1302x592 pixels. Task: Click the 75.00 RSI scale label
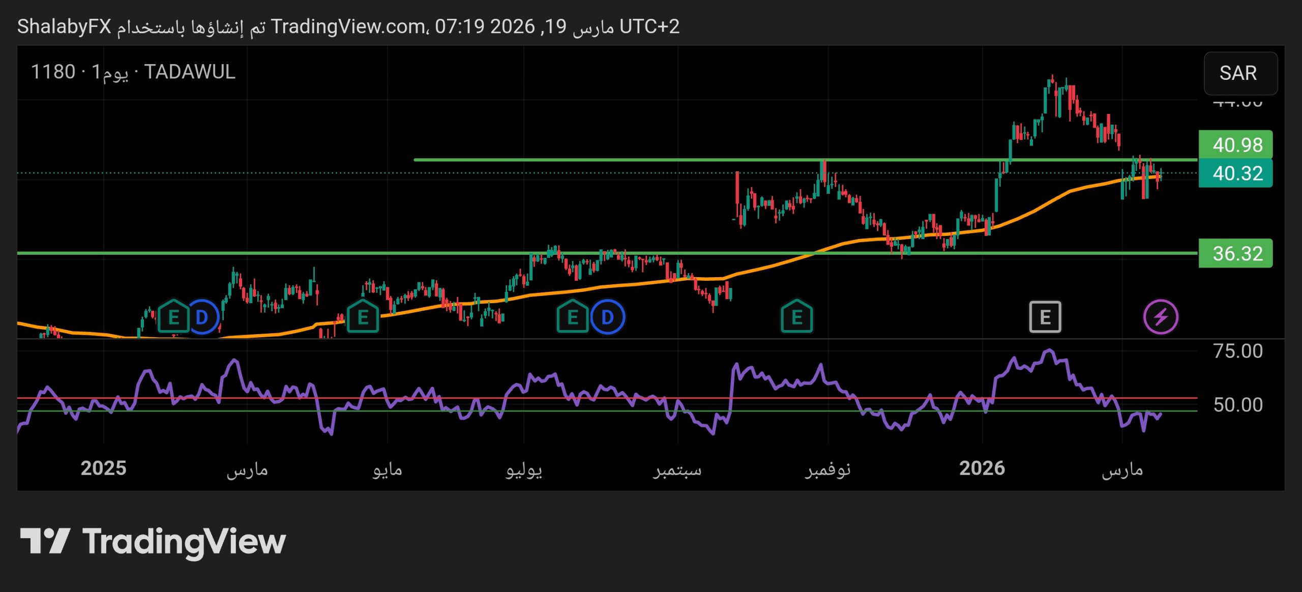pyautogui.click(x=1237, y=351)
